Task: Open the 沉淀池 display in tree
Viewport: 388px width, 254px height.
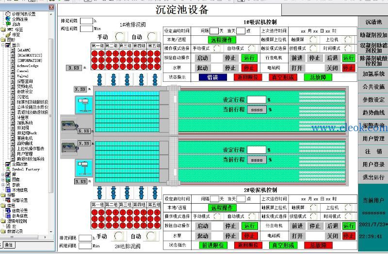Action: pyautogui.click(x=23, y=97)
